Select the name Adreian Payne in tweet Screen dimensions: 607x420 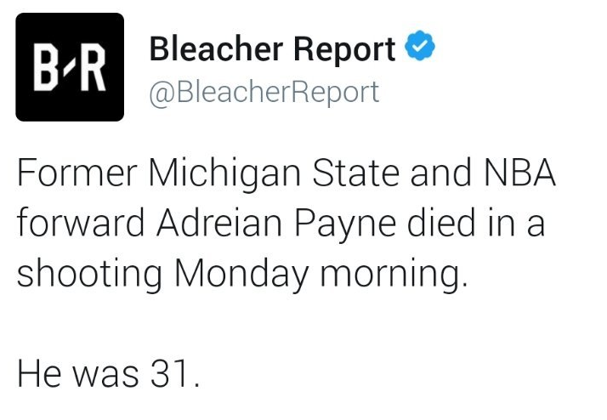point(276,224)
